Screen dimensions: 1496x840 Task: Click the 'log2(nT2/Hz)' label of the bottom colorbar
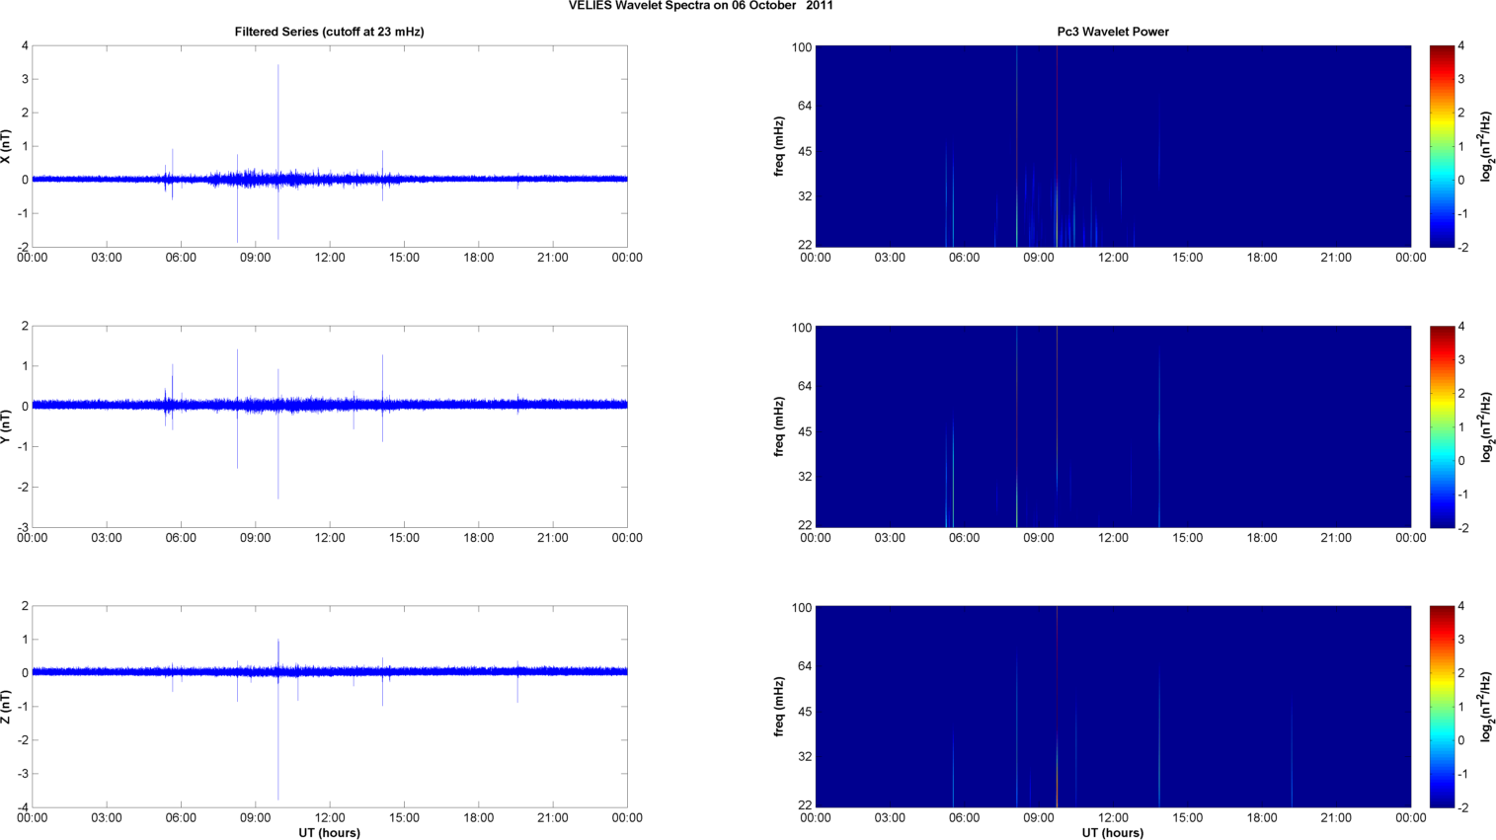[x=1485, y=707]
